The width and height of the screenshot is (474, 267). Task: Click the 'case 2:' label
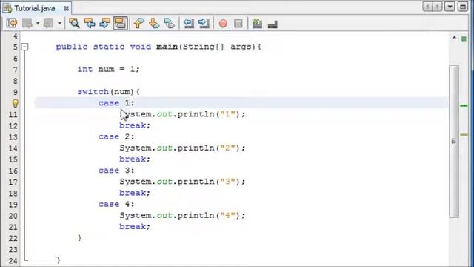tap(116, 136)
